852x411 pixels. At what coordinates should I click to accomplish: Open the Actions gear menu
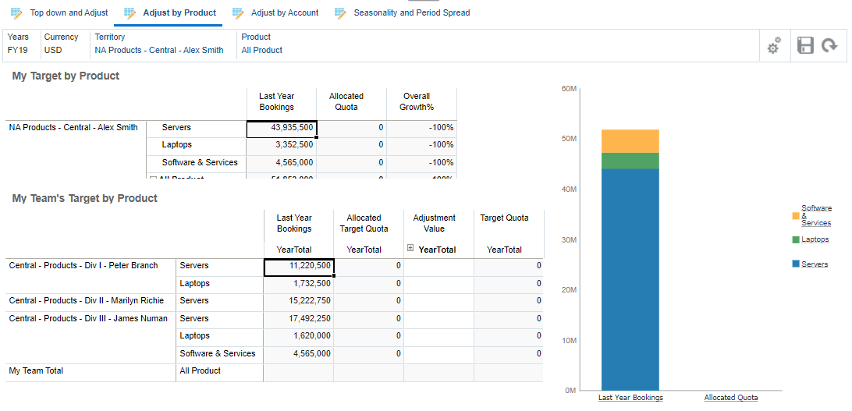(773, 46)
